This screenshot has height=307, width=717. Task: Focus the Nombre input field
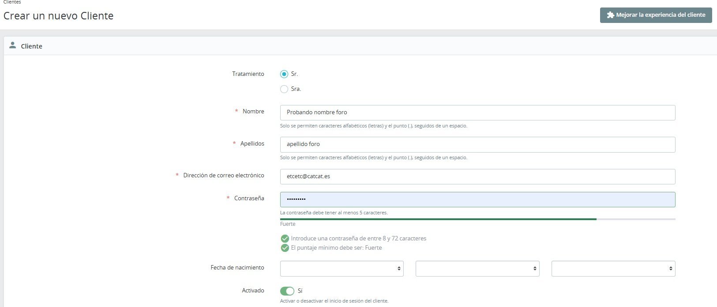[477, 112]
